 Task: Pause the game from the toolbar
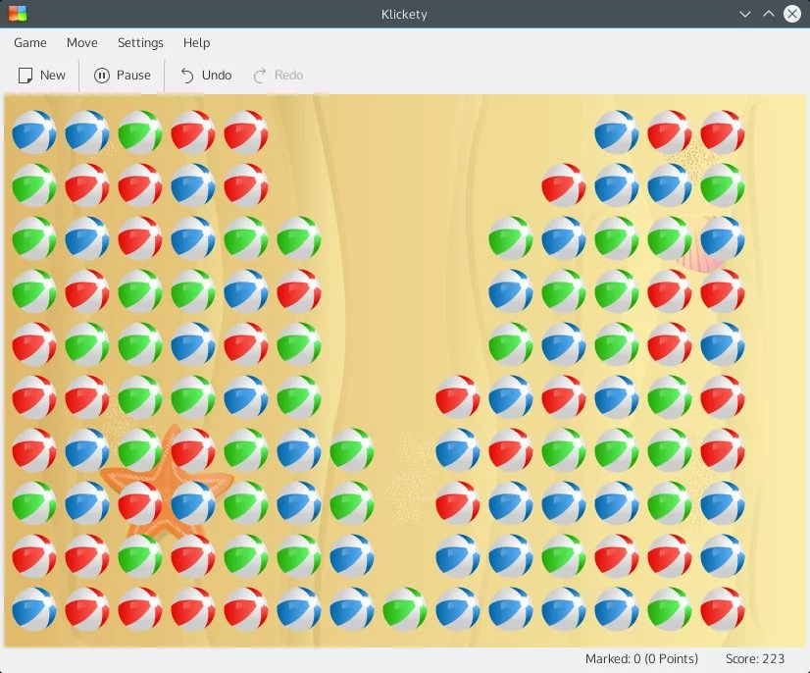click(x=123, y=76)
